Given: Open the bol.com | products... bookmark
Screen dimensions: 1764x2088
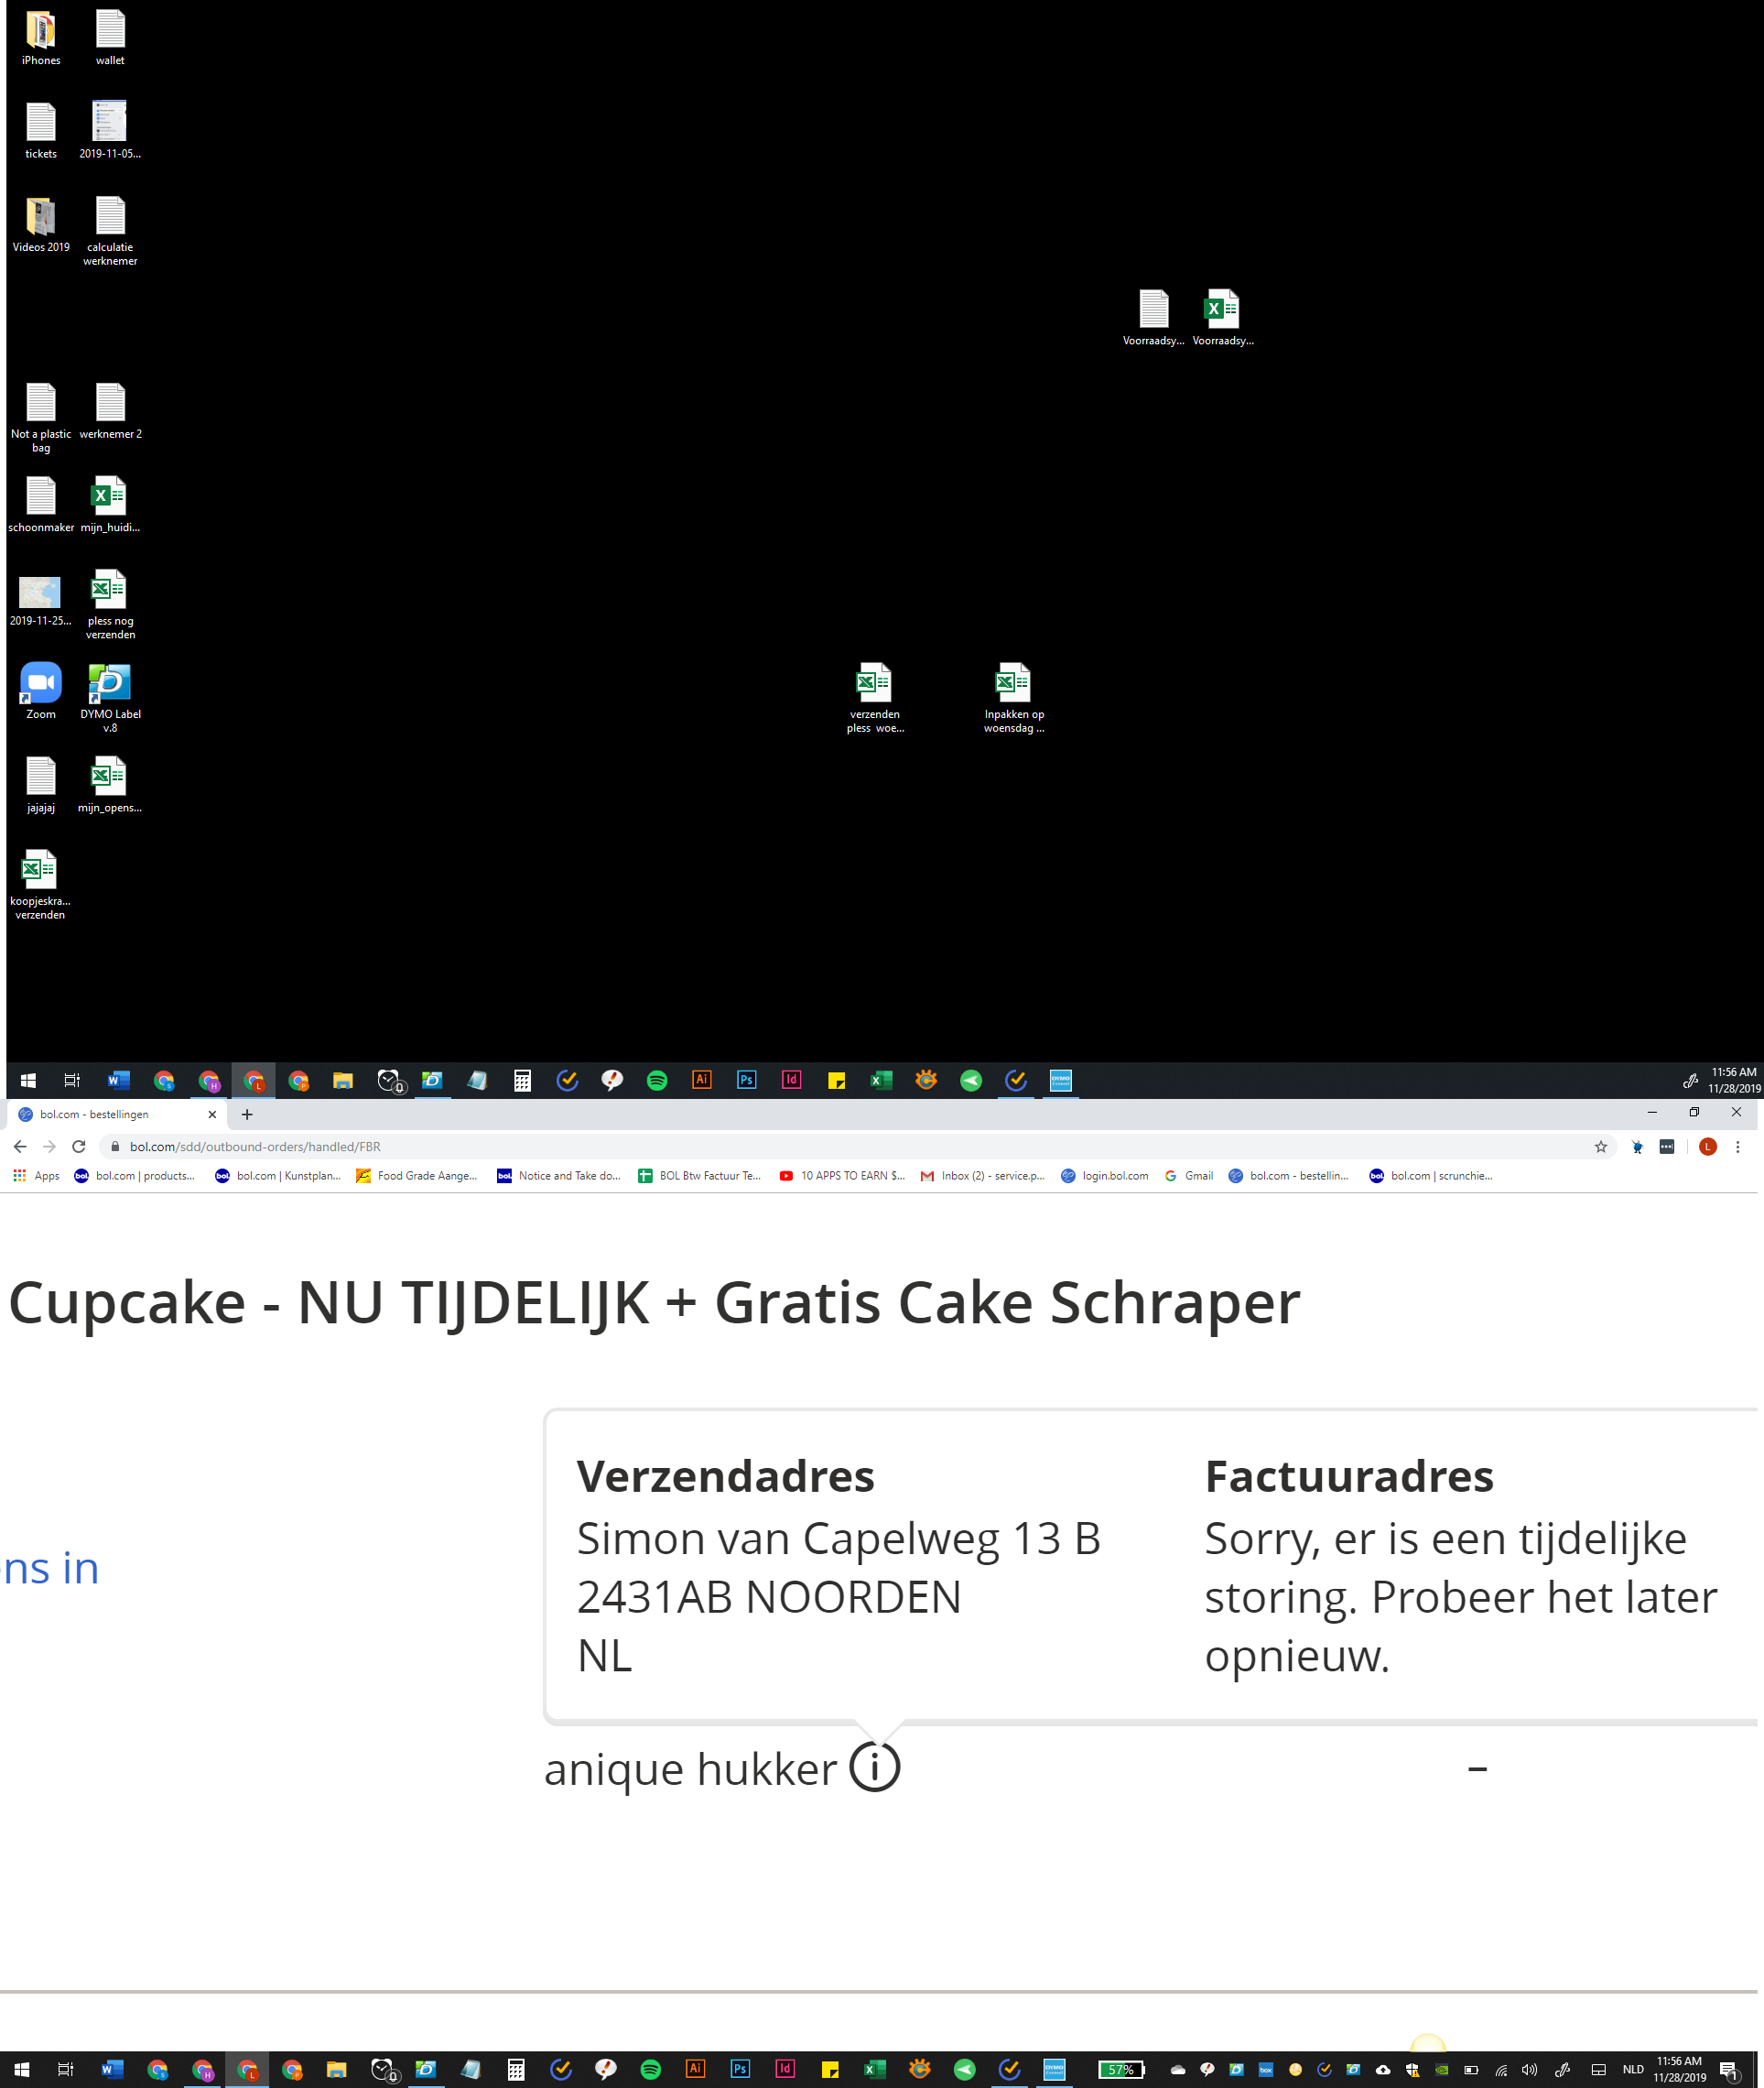Looking at the screenshot, I should pos(135,1176).
